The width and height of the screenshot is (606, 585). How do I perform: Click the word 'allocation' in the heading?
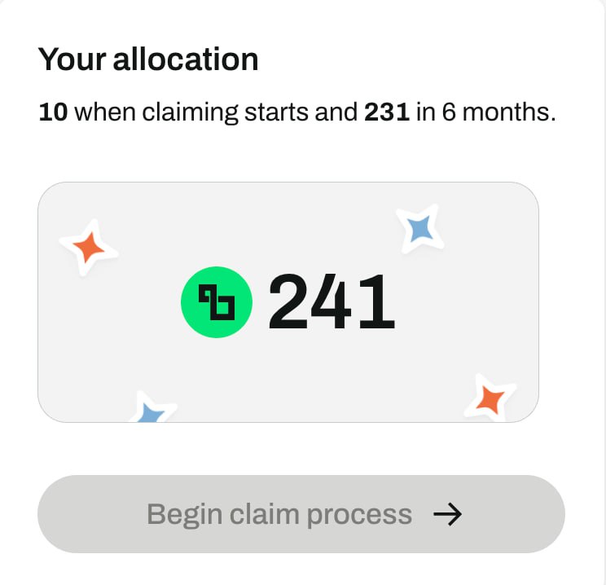[186, 59]
